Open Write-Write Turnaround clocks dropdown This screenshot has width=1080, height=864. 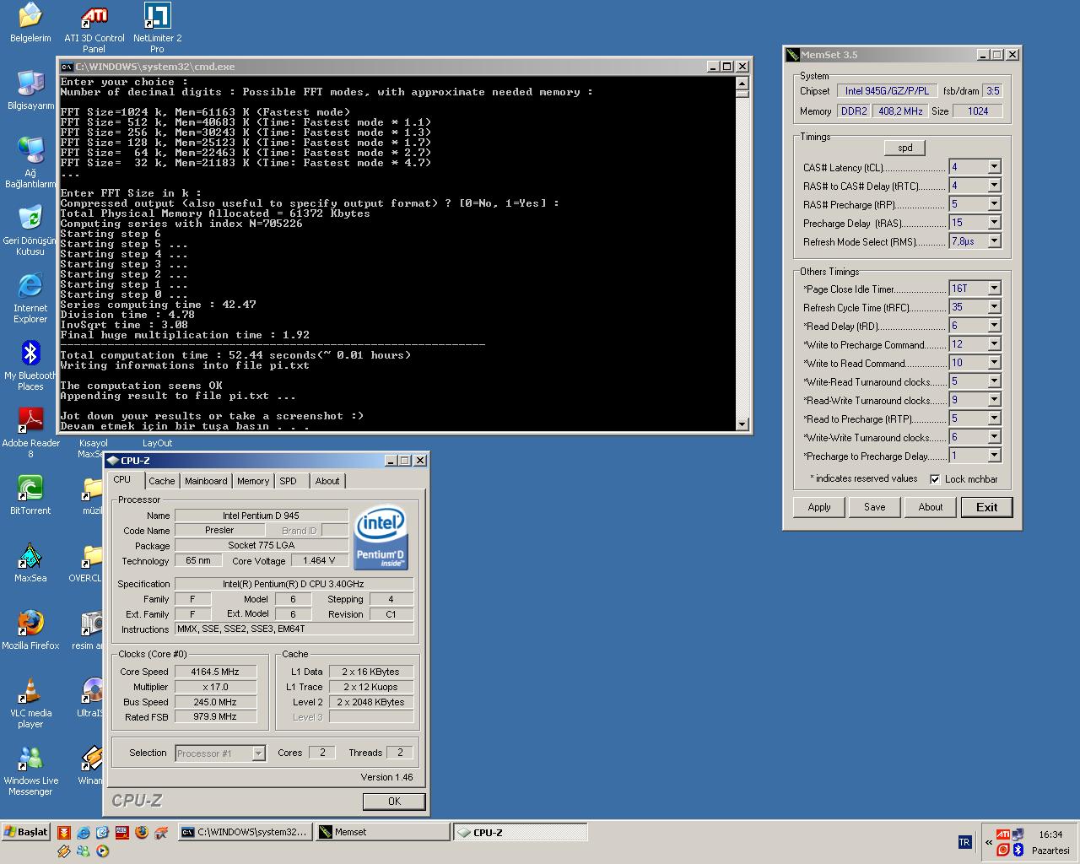(x=993, y=437)
